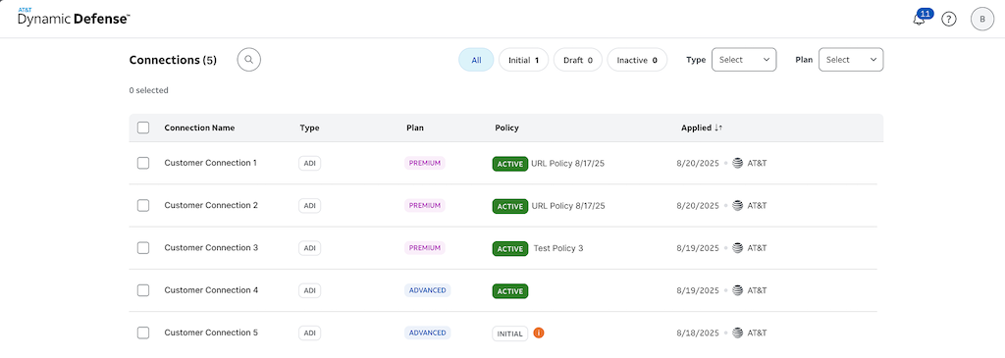This screenshot has height=358, width=1005.
Task: Click the AT&T globe icon in Customer Connection 1 row
Action: point(737,164)
